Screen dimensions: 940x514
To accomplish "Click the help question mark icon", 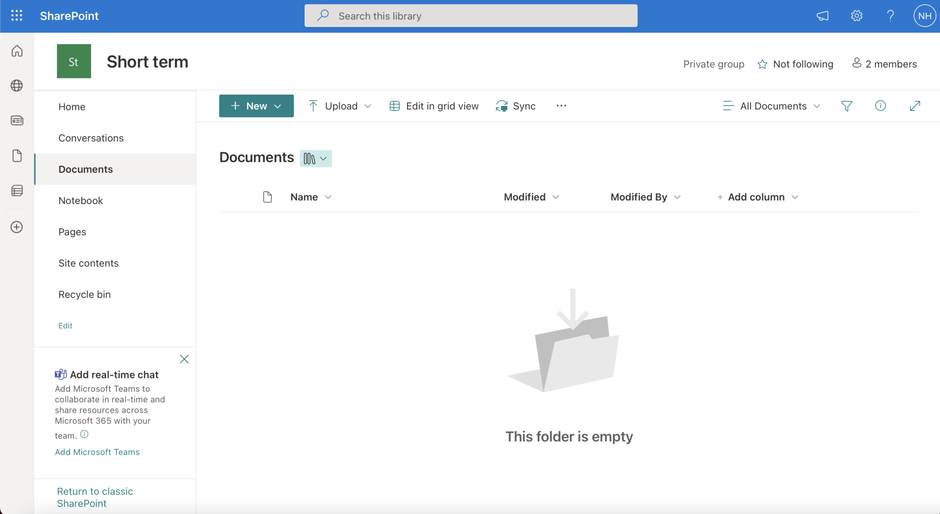I will click(x=890, y=16).
